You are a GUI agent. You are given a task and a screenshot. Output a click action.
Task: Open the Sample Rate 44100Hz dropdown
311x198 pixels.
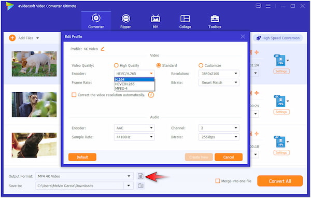point(134,137)
